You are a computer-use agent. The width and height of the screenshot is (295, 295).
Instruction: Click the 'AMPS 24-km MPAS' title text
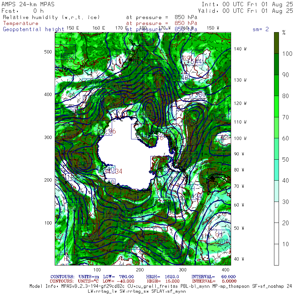pyautogui.click(x=28, y=4)
